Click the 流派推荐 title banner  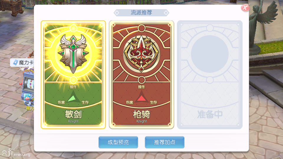(x=141, y=13)
